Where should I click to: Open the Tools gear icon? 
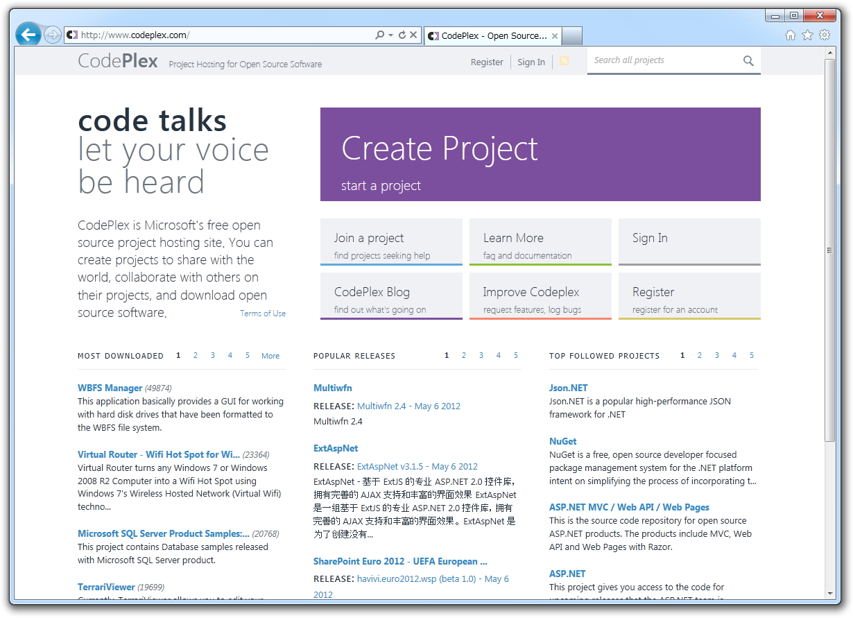point(824,35)
